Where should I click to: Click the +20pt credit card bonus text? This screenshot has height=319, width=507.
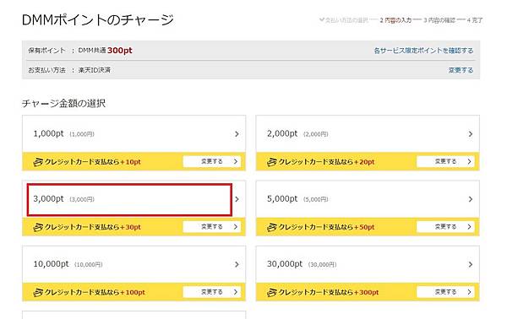326,162
